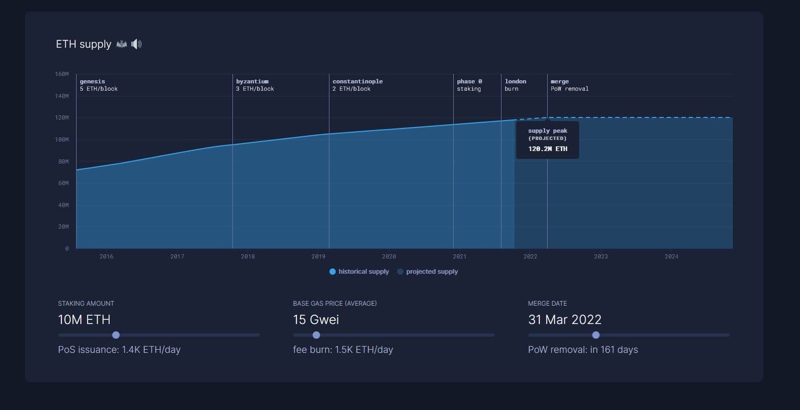The width and height of the screenshot is (800, 410).
Task: Click the phase 0 staking marker
Action: tap(469, 85)
